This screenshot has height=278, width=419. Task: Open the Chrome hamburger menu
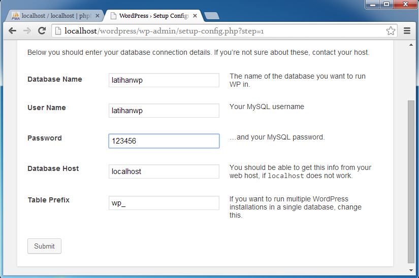pos(407,31)
